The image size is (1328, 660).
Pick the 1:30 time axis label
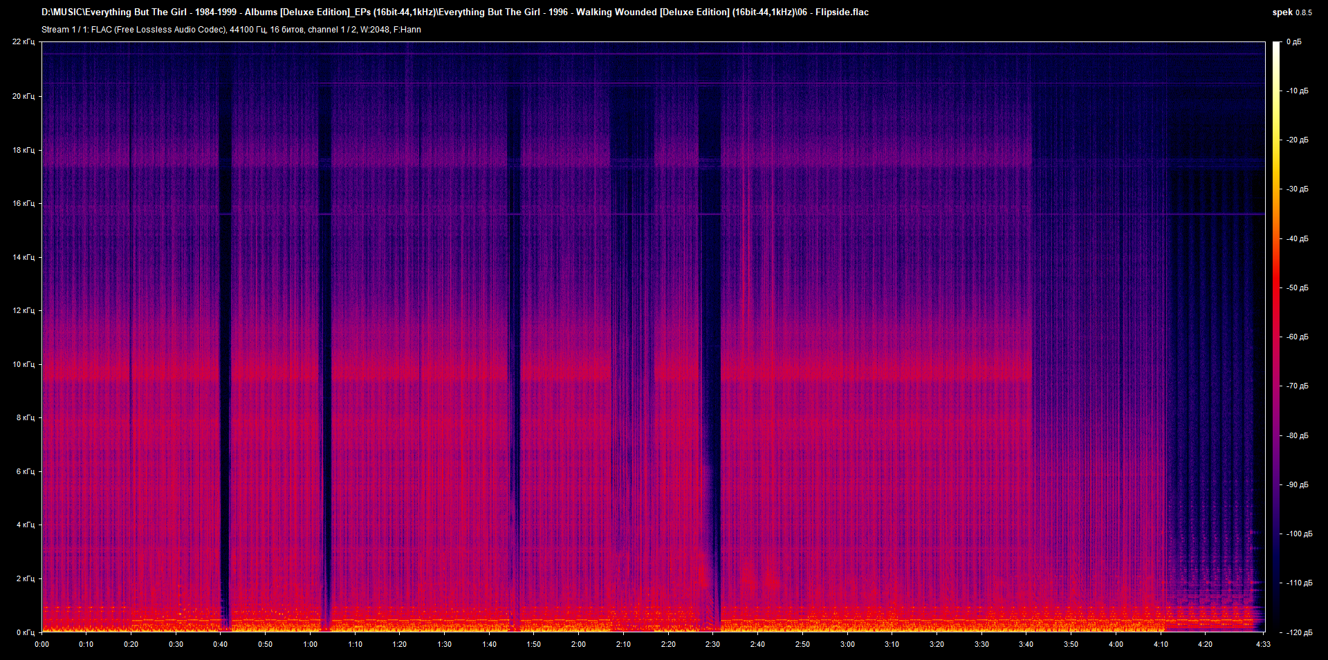click(444, 644)
